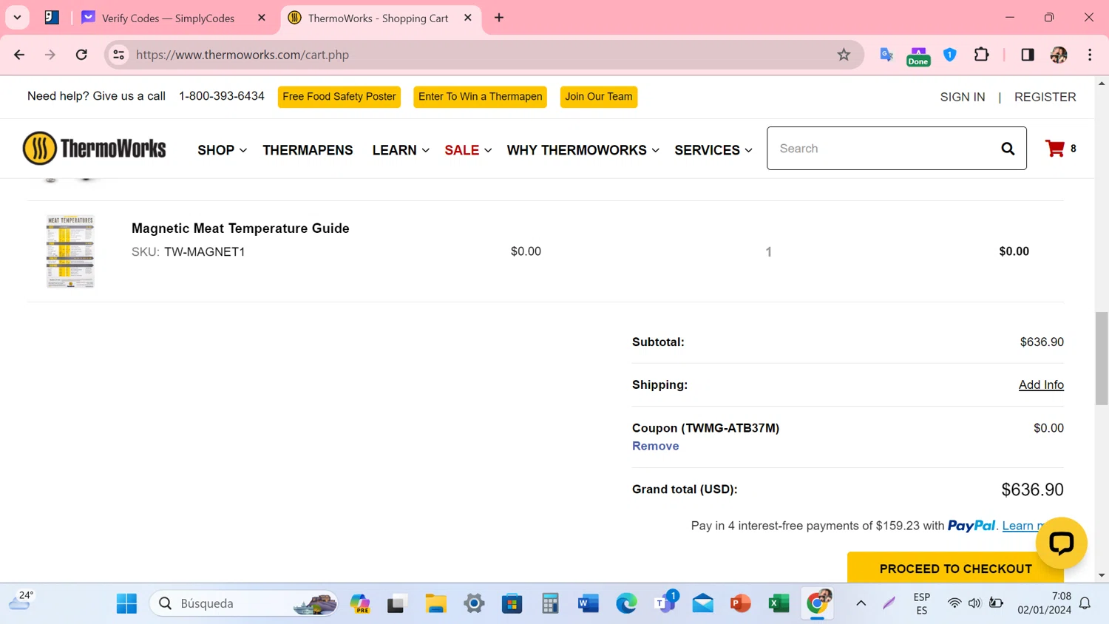Go back to previous page
Image resolution: width=1109 pixels, height=624 pixels.
click(x=19, y=55)
